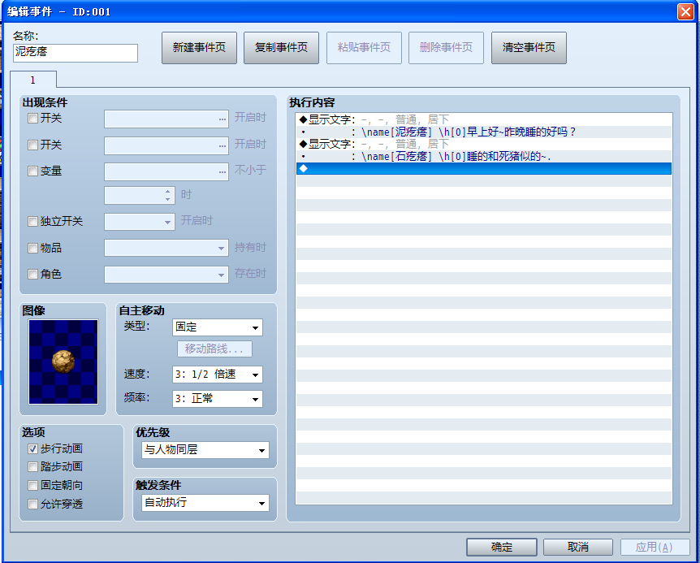Click 清空事件页 button
The image size is (700, 563).
click(x=529, y=48)
